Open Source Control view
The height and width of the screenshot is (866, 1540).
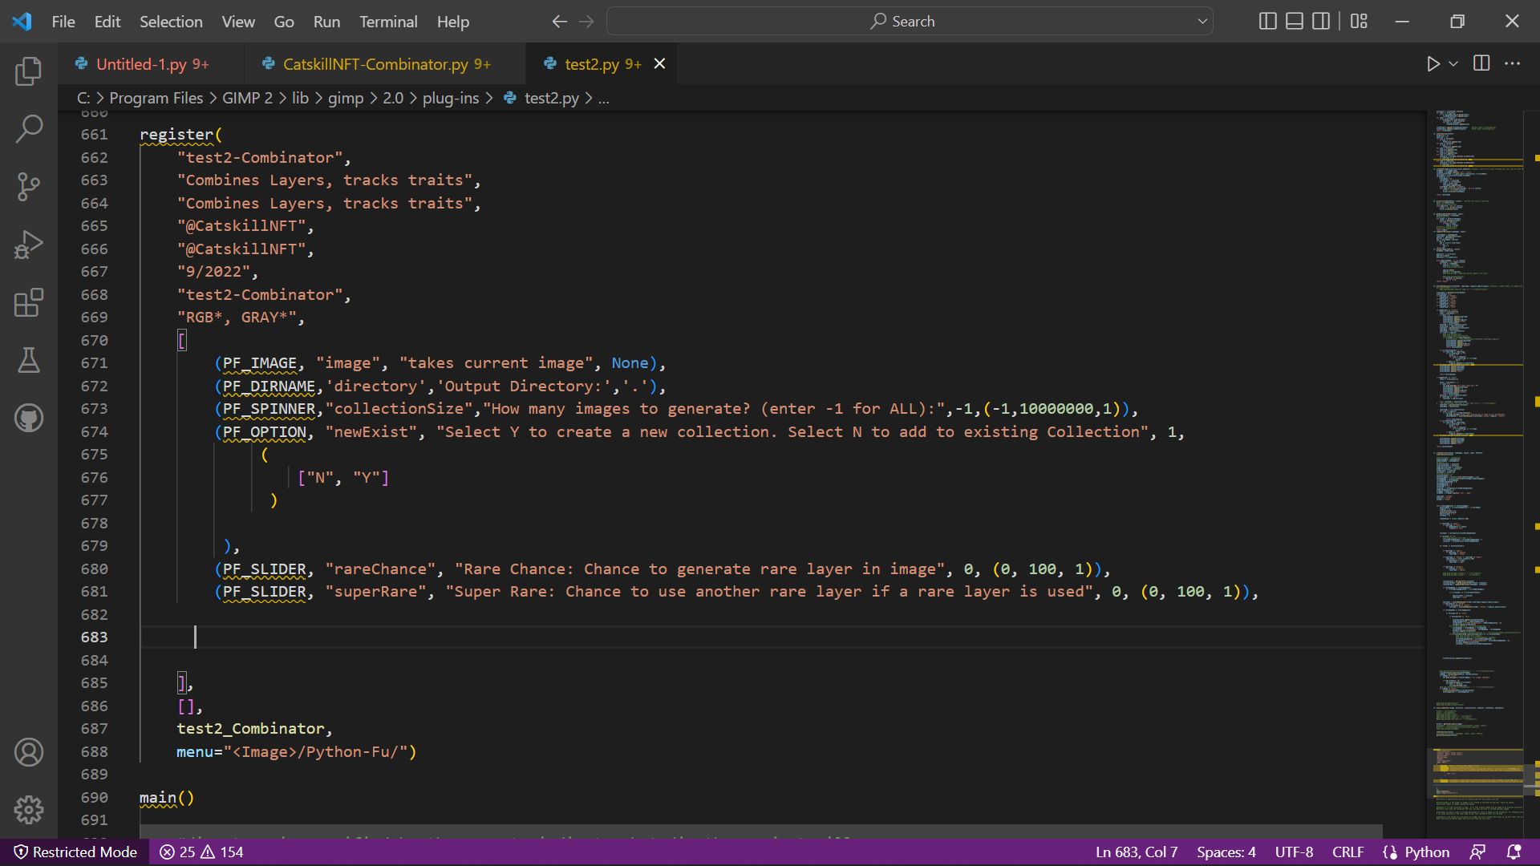pos(29,187)
